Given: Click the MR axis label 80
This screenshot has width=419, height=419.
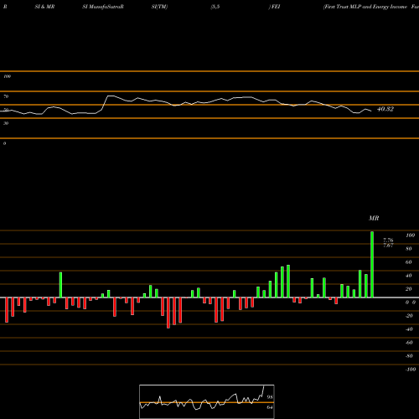Looking at the screenshot, I should click(x=409, y=249).
